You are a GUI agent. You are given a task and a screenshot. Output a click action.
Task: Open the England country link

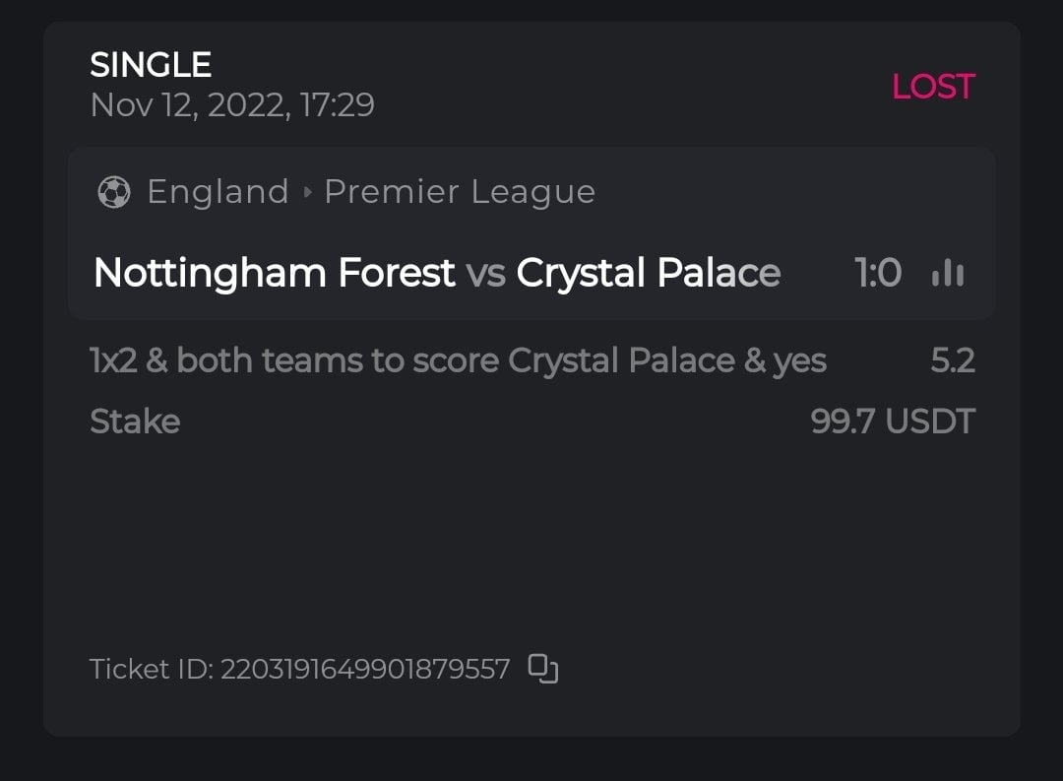tap(218, 192)
